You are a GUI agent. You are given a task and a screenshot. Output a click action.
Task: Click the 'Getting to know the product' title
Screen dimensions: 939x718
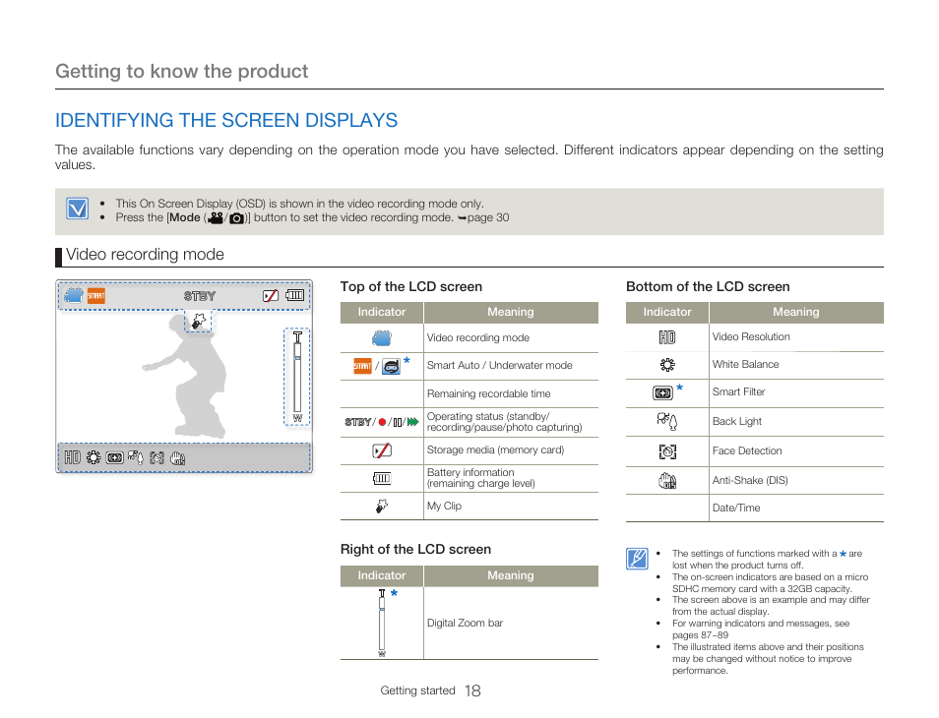coord(181,71)
